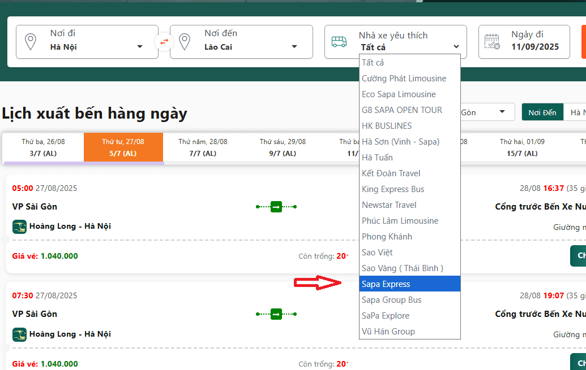This screenshot has height=370, width=586.
Task: Click the Hoàng Long logo on the 07:30 trip
Action: [19, 334]
